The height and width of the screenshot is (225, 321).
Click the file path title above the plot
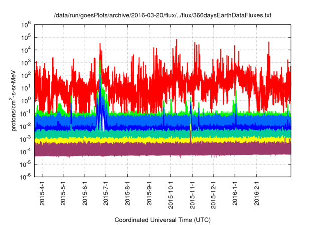163,16
